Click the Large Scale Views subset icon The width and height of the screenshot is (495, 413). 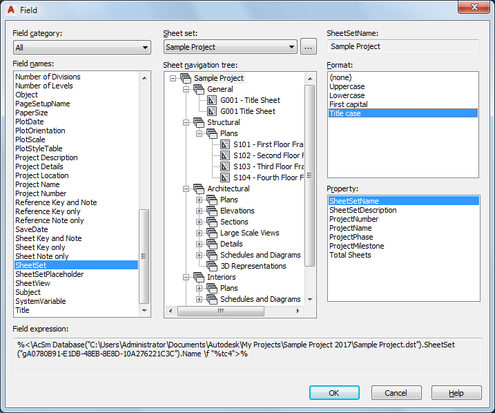coord(212,233)
